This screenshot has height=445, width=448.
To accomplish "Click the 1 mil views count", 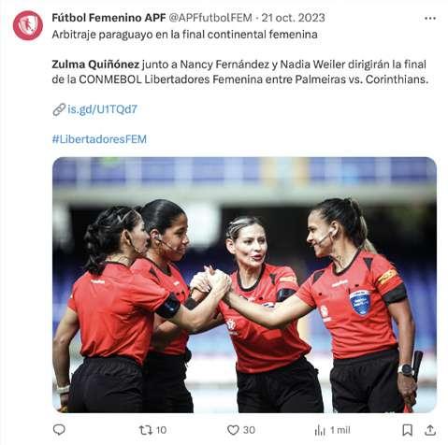I will (340, 430).
